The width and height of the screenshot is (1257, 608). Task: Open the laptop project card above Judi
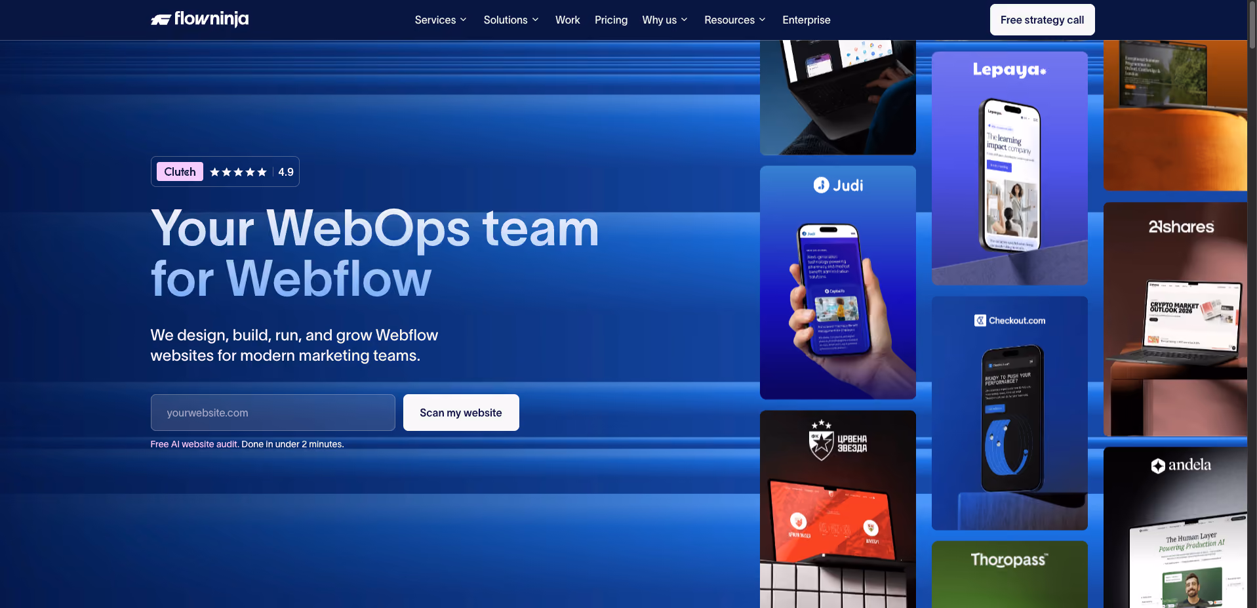point(838,98)
